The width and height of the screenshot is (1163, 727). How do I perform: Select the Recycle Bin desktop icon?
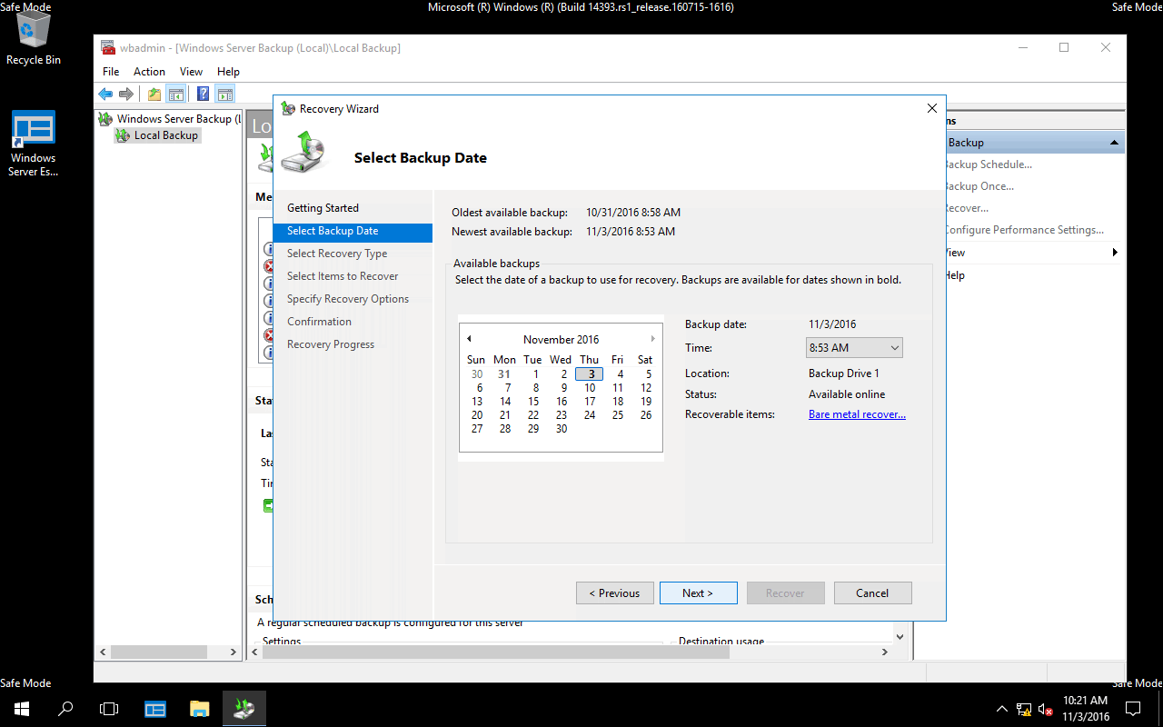pyautogui.click(x=34, y=39)
